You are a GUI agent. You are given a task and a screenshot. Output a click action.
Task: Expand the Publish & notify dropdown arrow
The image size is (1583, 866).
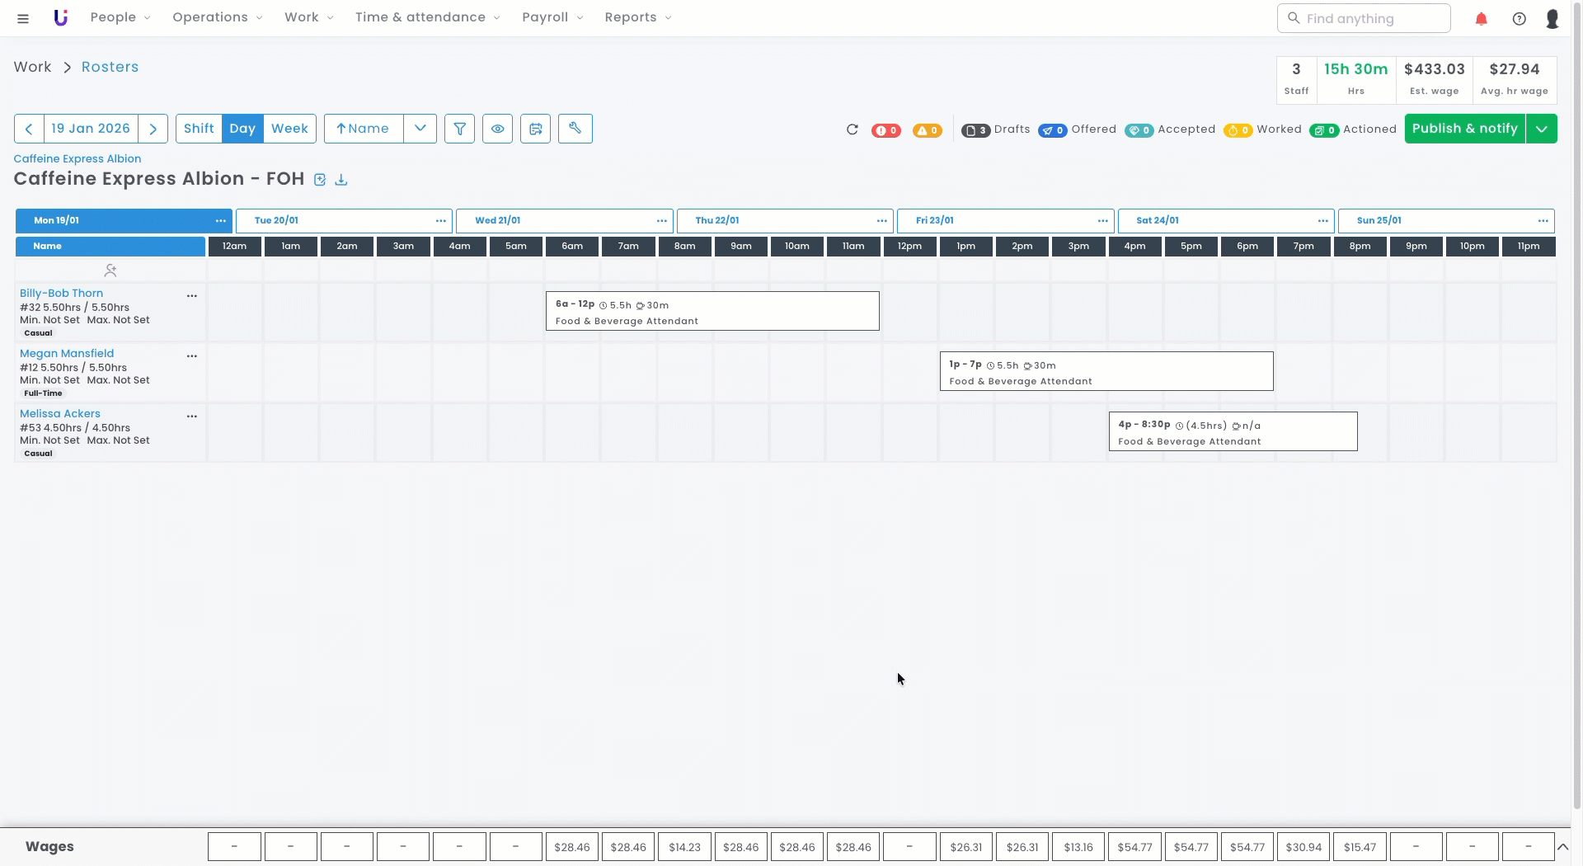click(1541, 129)
